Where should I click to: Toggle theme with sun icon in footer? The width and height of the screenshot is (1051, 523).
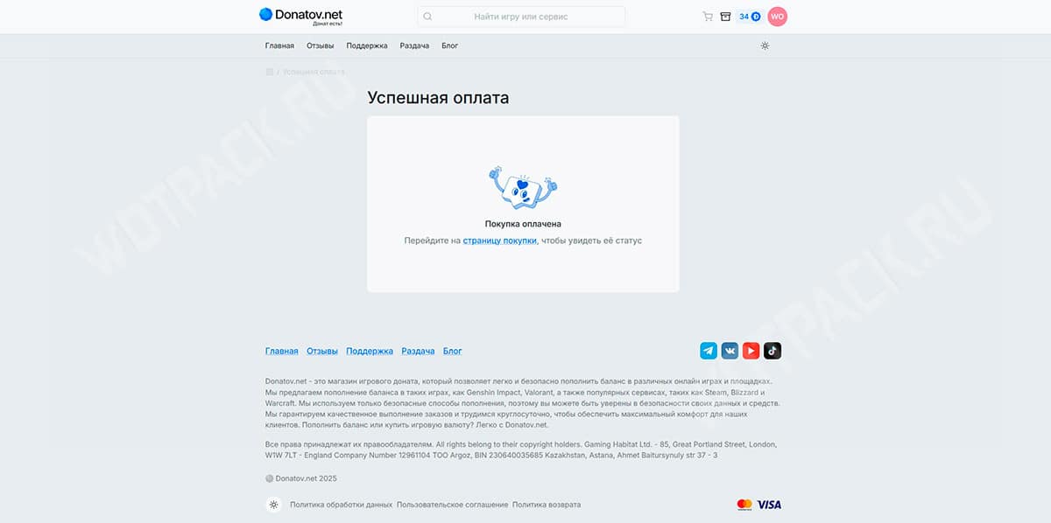coord(274,505)
